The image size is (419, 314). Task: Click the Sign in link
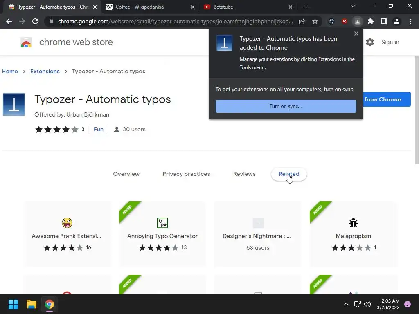pos(390,42)
